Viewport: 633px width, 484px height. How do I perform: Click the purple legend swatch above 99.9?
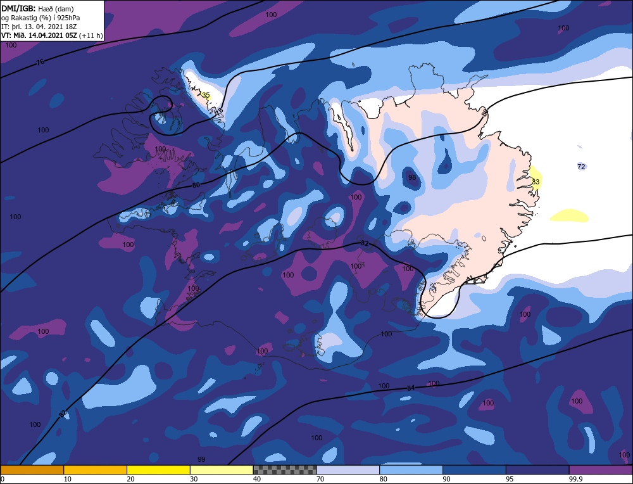coord(601,470)
